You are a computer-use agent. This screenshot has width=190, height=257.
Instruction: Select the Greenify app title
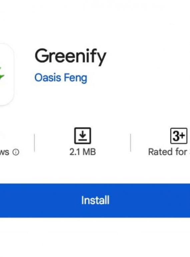click(x=70, y=56)
